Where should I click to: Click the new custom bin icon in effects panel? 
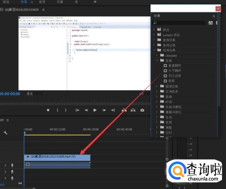click(x=211, y=23)
